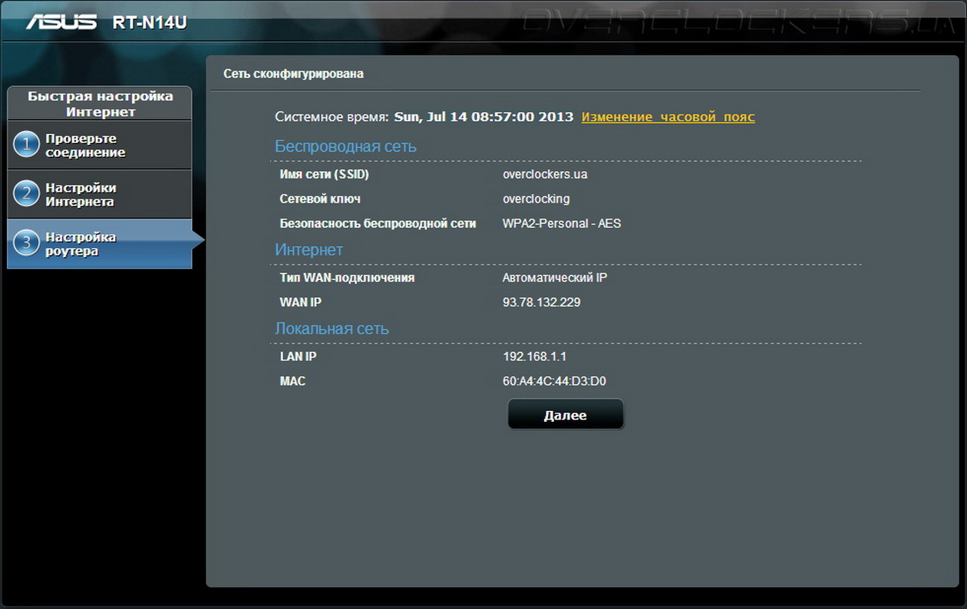Click the Беспроводная сеть section heading
The width and height of the screenshot is (967, 609).
(345, 146)
